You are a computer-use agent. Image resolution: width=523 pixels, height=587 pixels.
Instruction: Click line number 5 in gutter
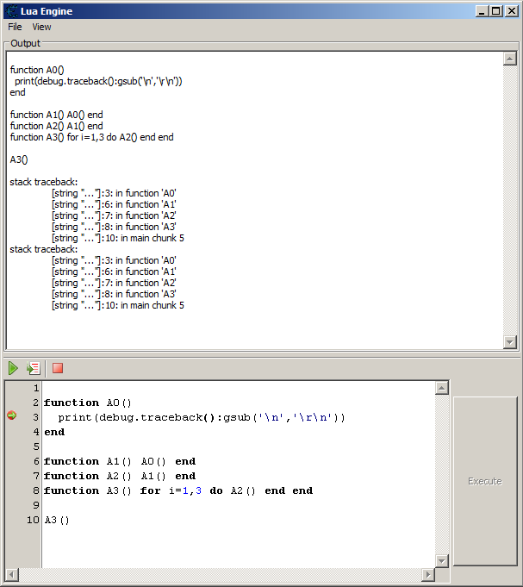click(36, 446)
